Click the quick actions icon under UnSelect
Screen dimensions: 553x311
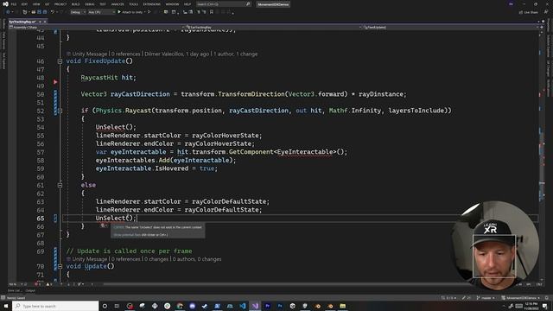click(103, 225)
